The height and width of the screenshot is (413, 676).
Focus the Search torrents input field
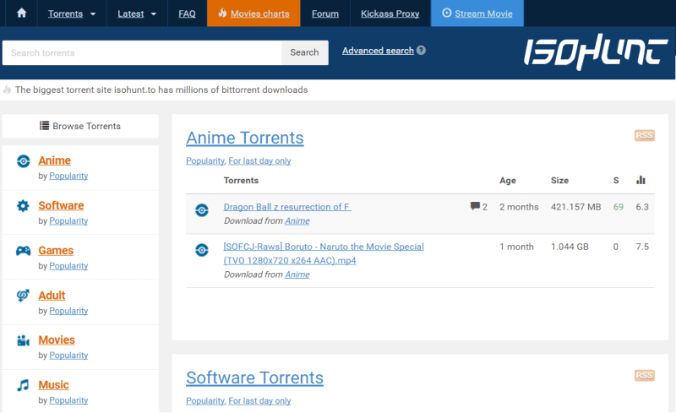click(x=142, y=52)
